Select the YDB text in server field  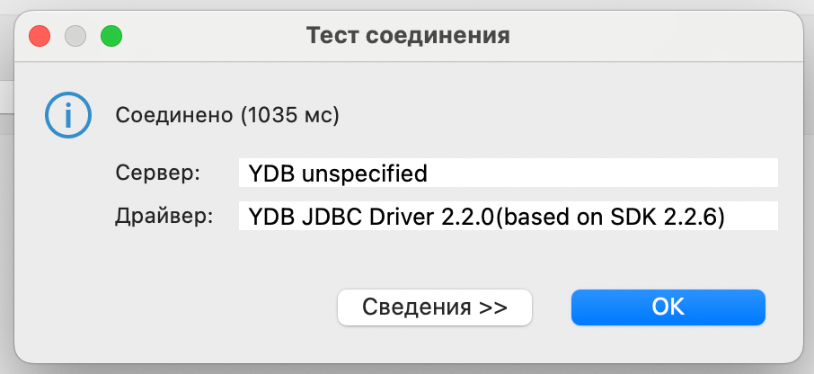tap(271, 173)
